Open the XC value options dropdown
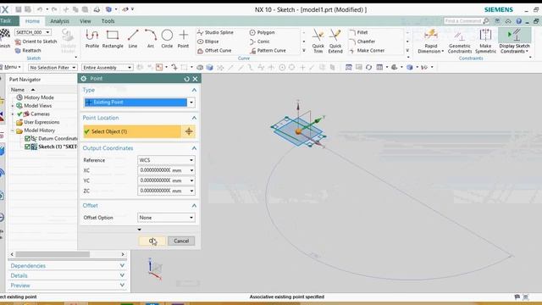 [x=191, y=170]
